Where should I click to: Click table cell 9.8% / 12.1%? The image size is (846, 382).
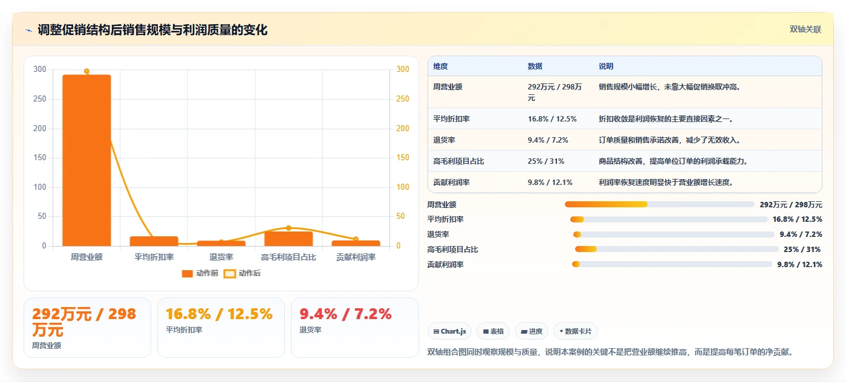[550, 183]
